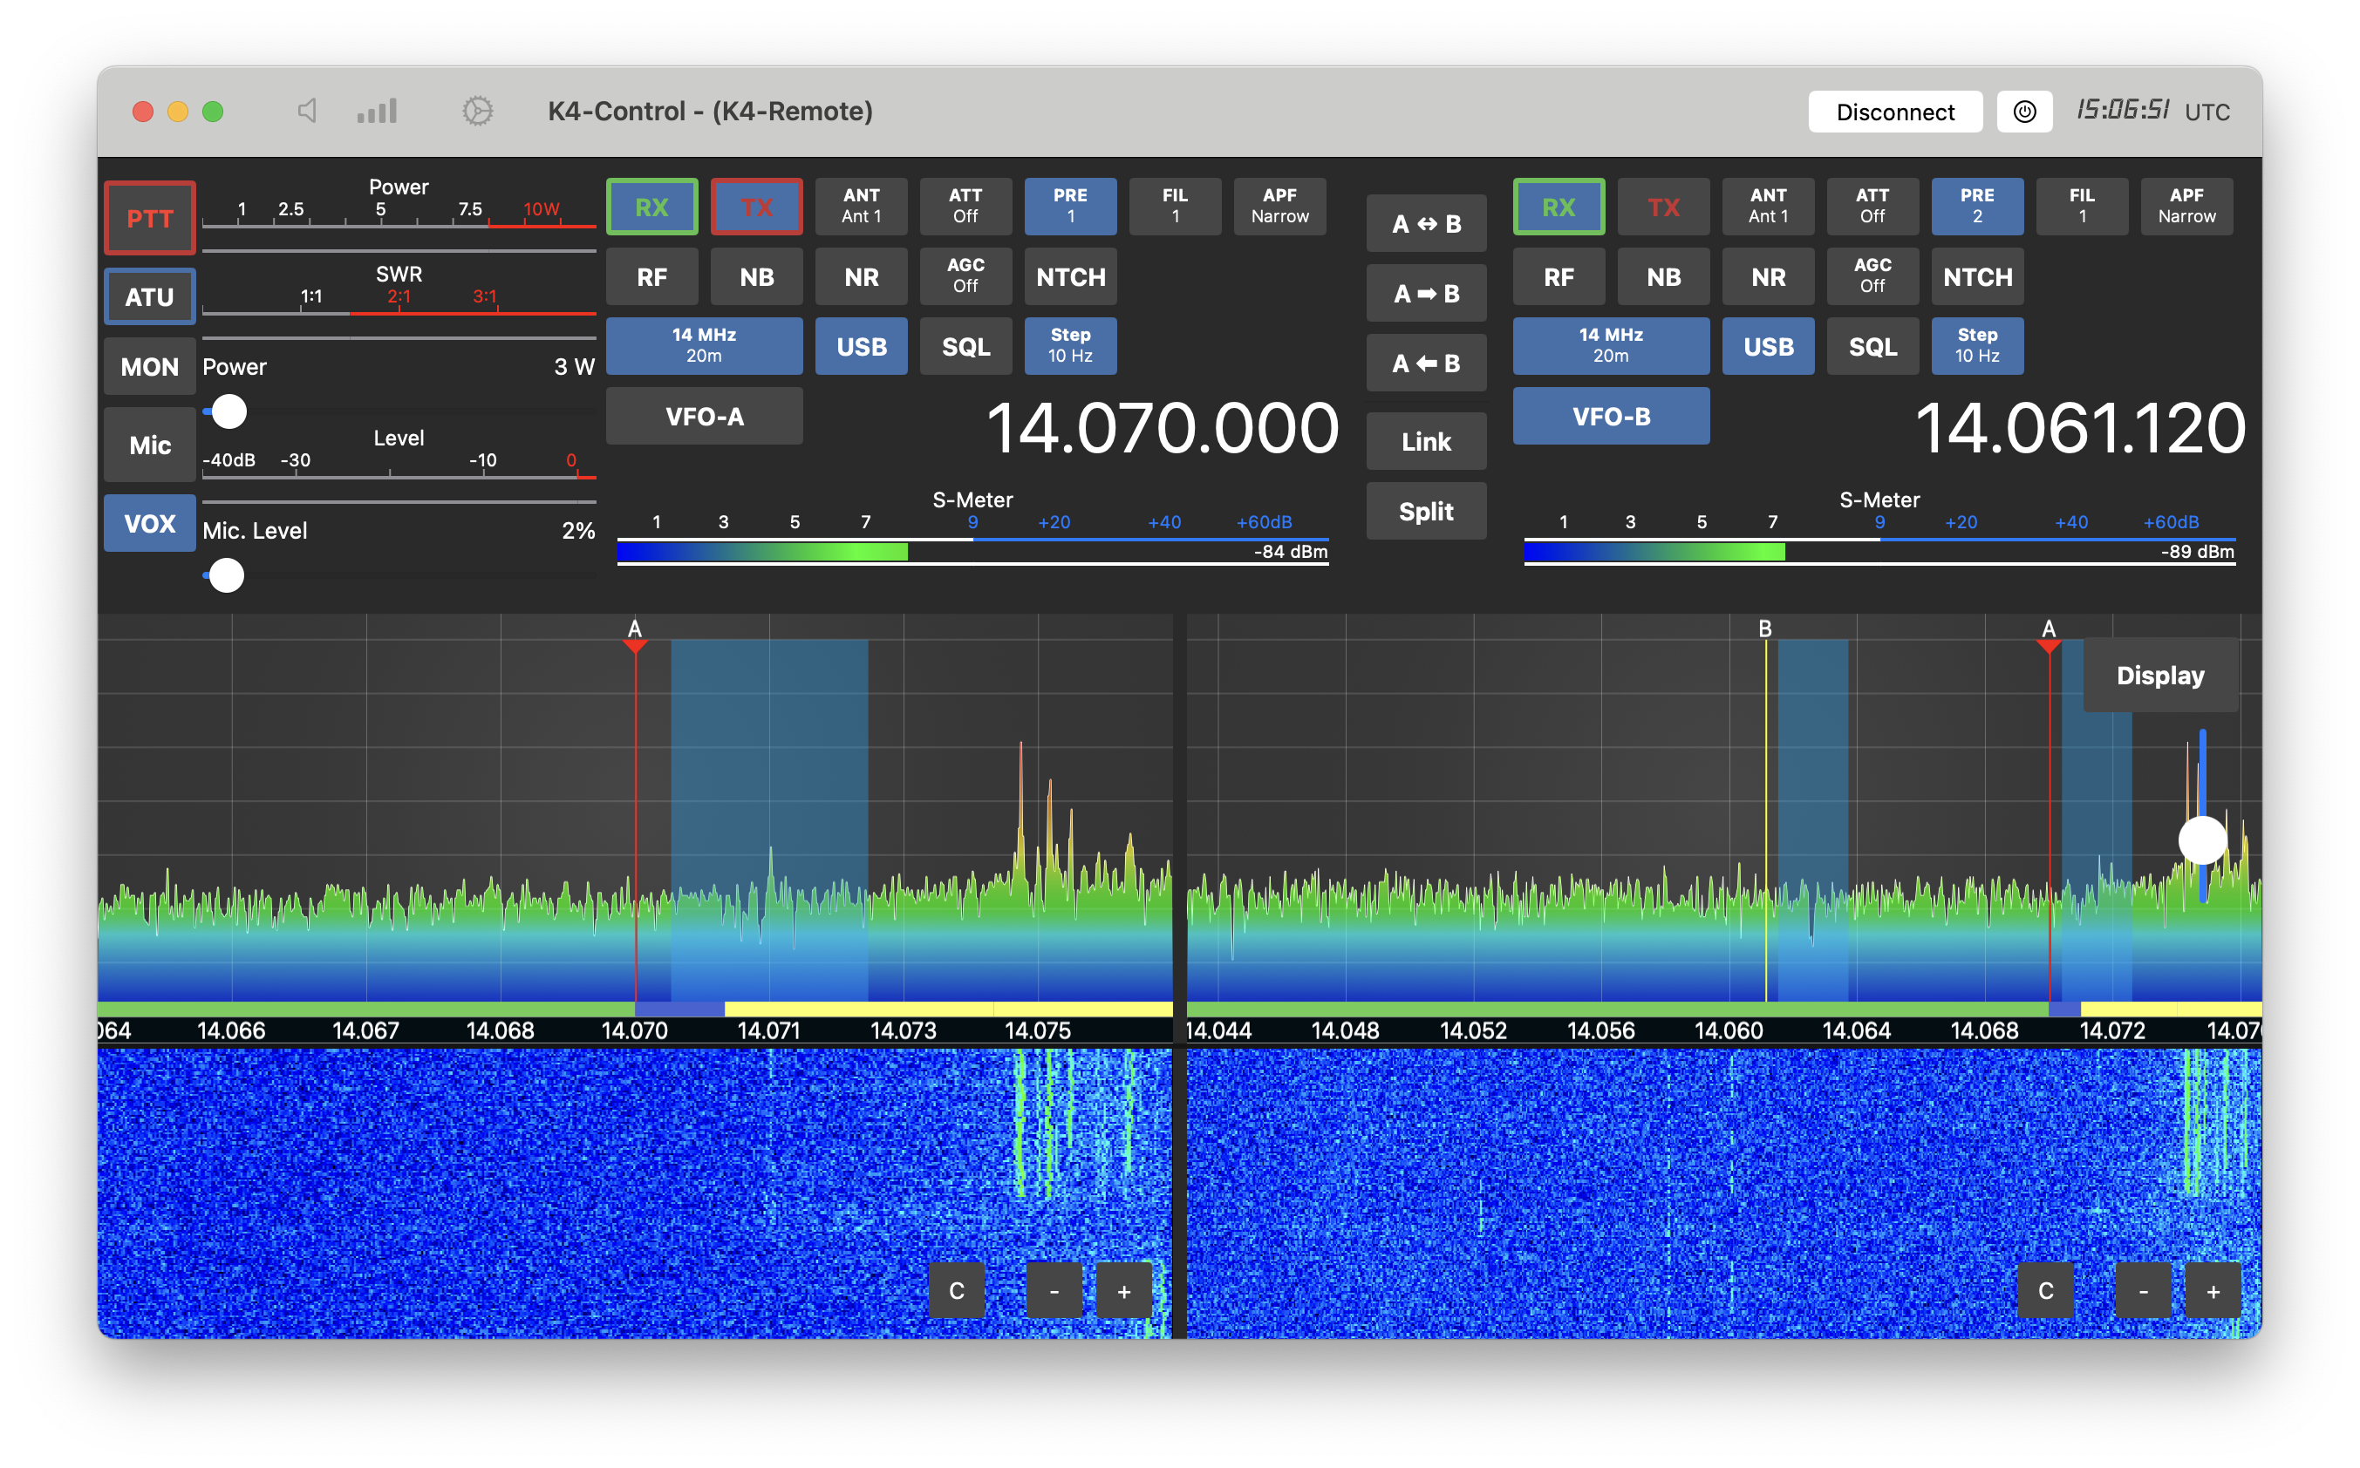Toggle the Split button
Image resolution: width=2360 pixels, height=1468 pixels.
(x=1426, y=512)
